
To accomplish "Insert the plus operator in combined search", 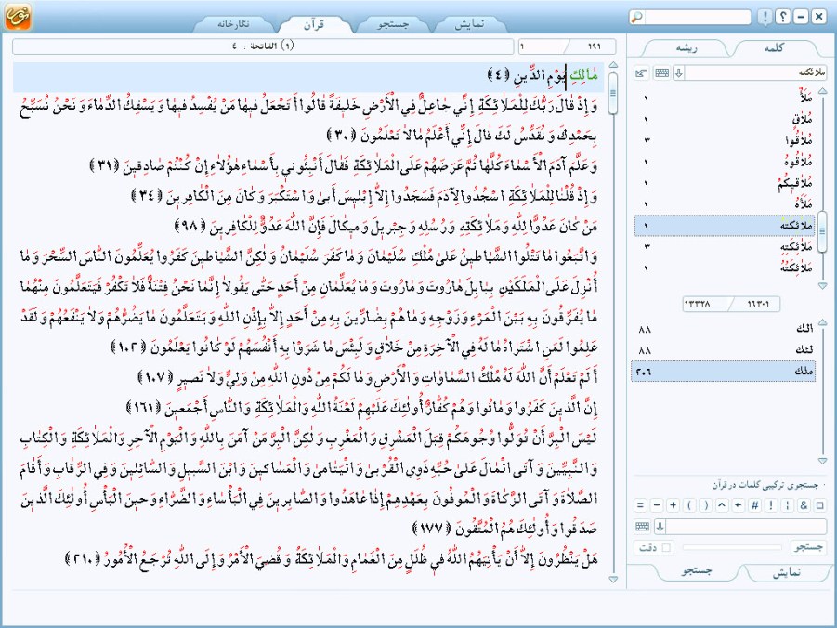I will (674, 504).
